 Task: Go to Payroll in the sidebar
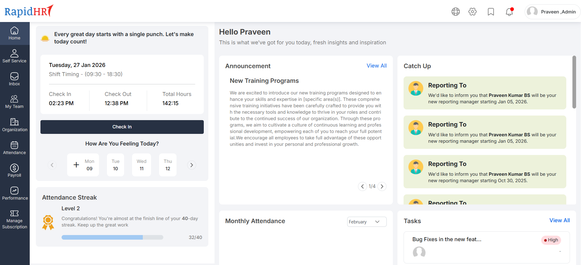coord(14,170)
